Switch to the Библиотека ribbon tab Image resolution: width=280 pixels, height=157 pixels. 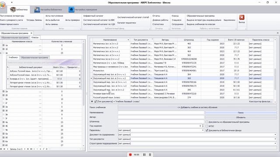19,10
